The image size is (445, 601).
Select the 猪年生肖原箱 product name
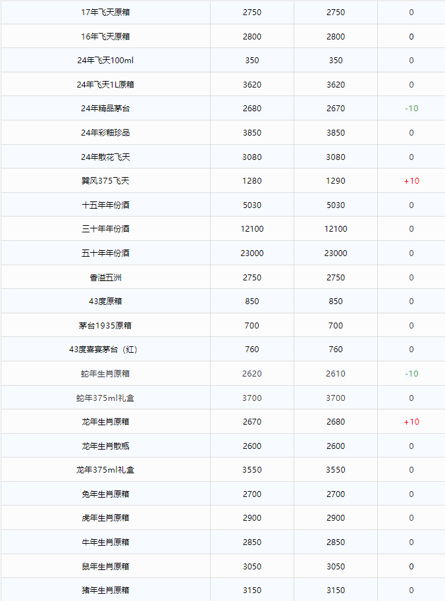(x=105, y=590)
